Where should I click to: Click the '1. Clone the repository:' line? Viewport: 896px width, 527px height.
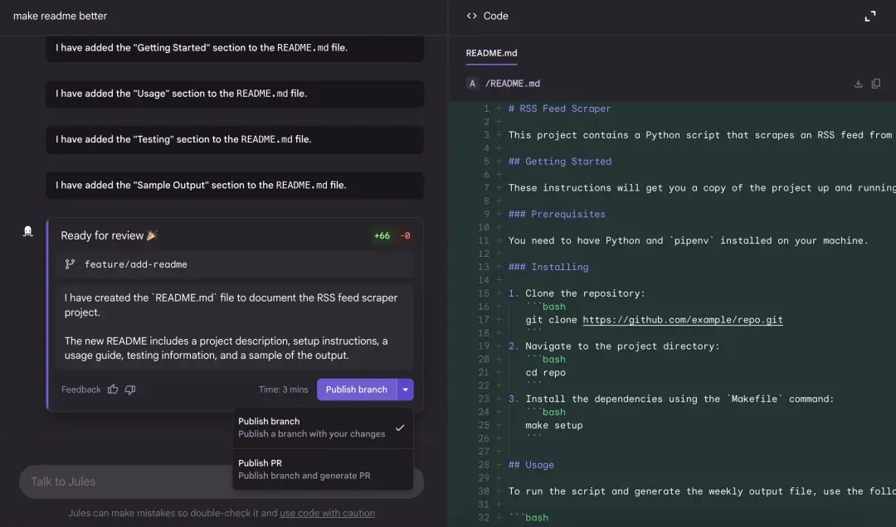pyautogui.click(x=577, y=293)
